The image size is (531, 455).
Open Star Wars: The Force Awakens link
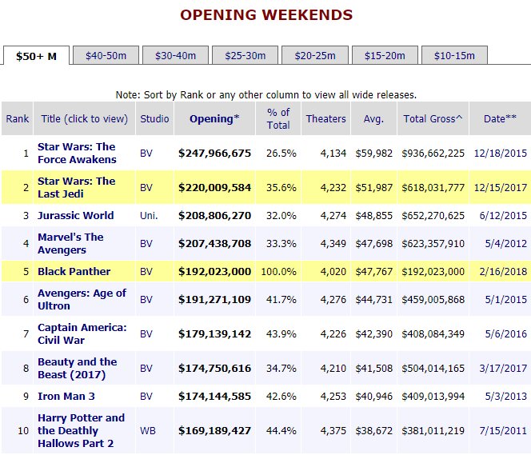pyautogui.click(x=76, y=153)
